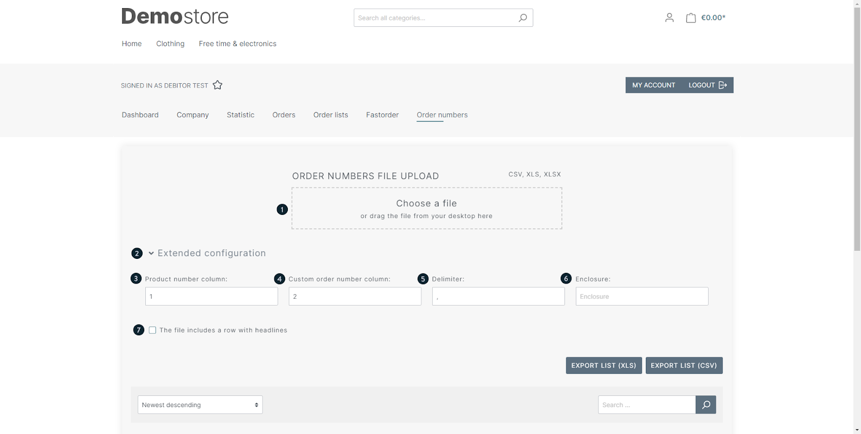861x434 pixels.
Task: Click the magnifier button beside the list search
Action: click(706, 404)
